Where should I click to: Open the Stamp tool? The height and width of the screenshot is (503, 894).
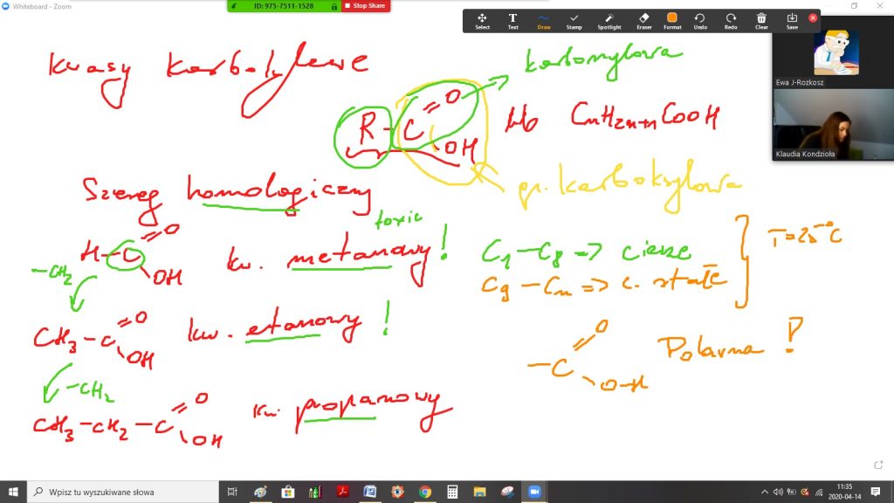click(x=574, y=21)
